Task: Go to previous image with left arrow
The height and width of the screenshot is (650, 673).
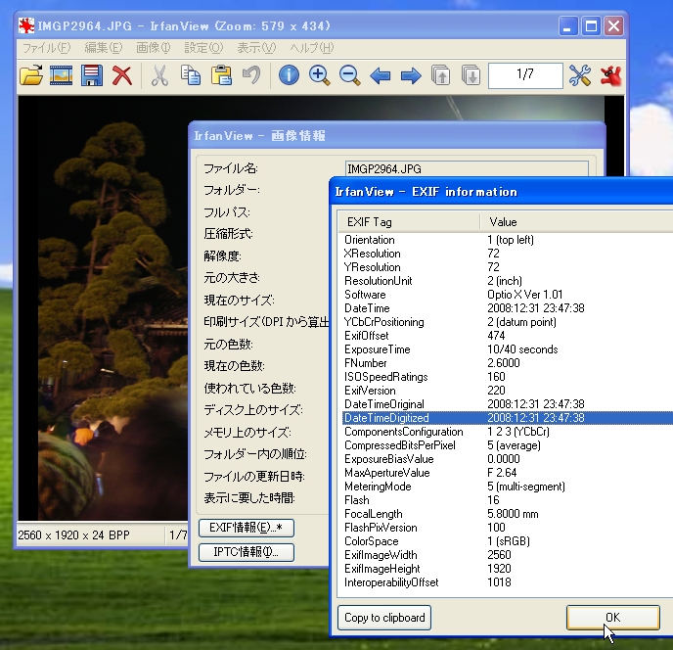Action: point(381,76)
